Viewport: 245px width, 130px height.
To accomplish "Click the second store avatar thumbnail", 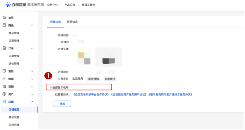I will pos(109,57).
